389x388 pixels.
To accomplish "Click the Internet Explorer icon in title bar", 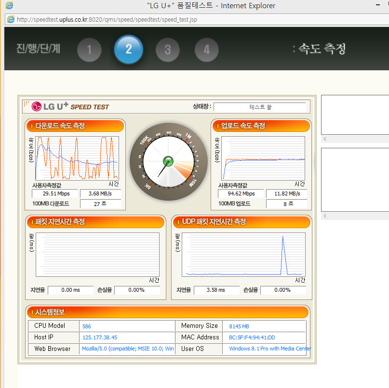I will (x=9, y=5).
